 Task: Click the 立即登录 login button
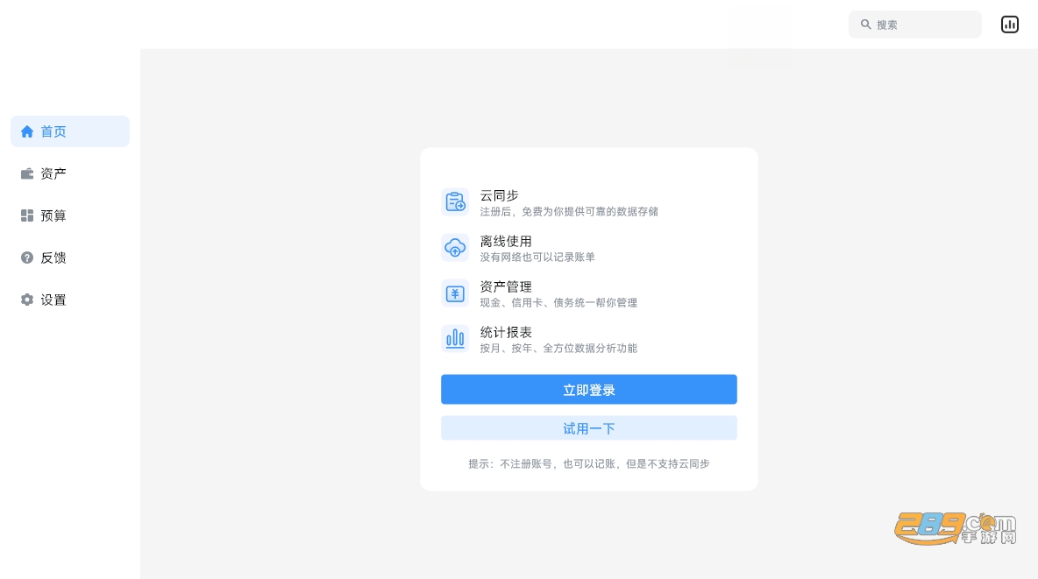point(589,390)
